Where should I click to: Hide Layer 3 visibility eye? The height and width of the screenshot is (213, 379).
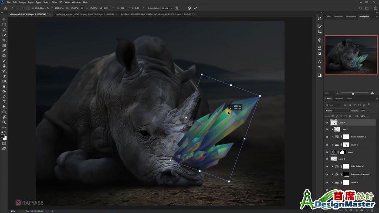point(327,130)
